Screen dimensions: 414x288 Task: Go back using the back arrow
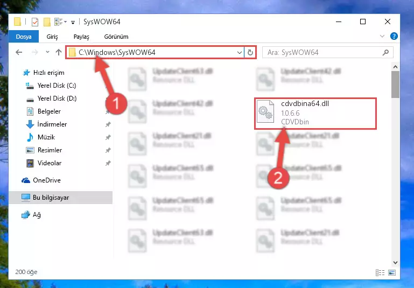point(19,52)
